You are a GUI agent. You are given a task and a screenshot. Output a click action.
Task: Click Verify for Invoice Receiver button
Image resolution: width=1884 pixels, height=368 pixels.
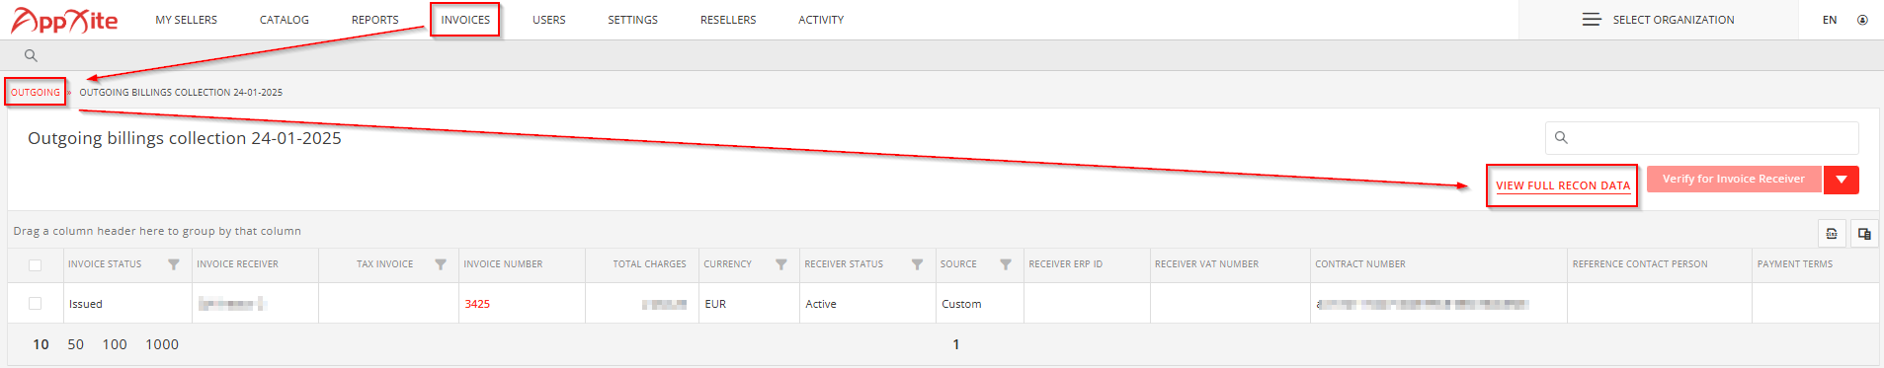pyautogui.click(x=1734, y=179)
